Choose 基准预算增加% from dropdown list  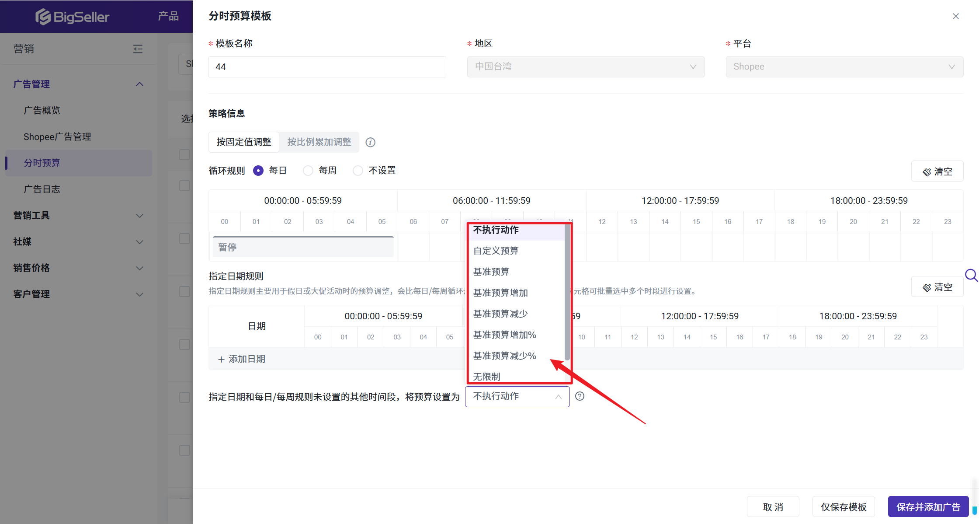[x=504, y=335]
